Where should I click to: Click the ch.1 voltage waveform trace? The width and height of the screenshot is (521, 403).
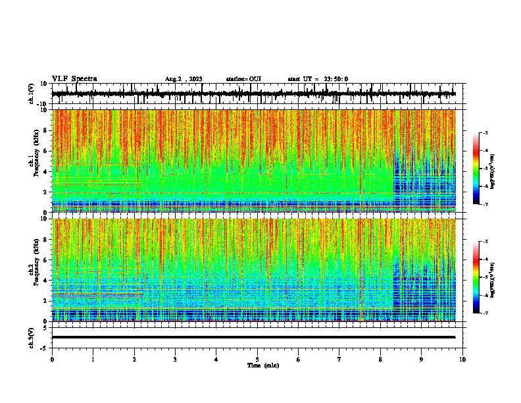pyautogui.click(x=253, y=94)
